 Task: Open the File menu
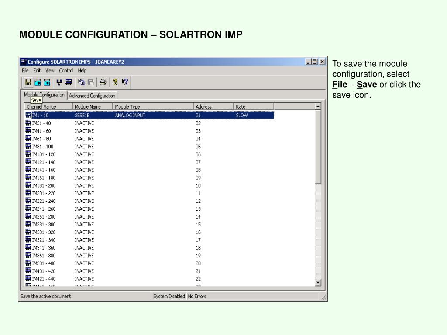coord(25,71)
